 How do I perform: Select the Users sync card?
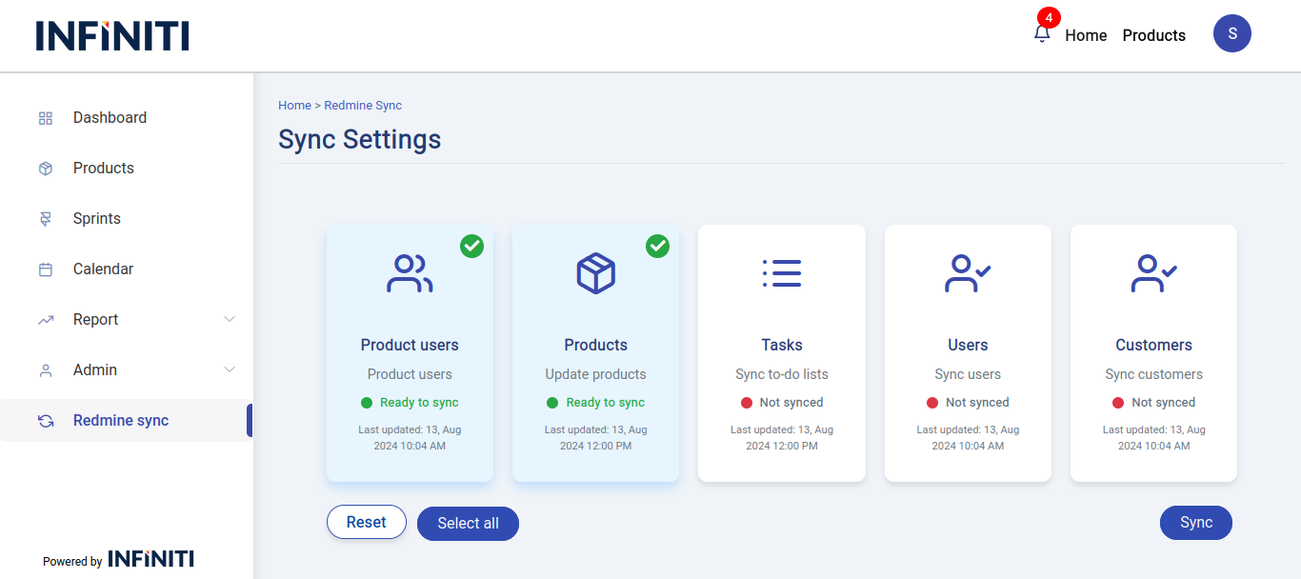click(968, 352)
